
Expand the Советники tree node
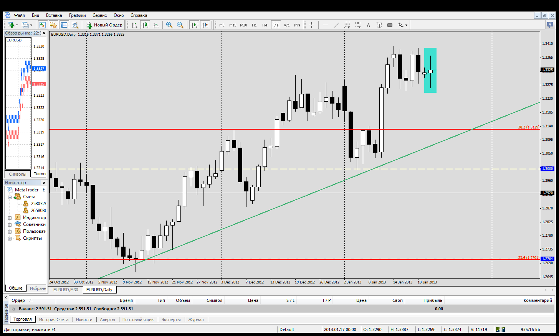10,224
